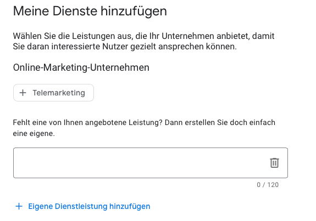Click middle of the custom Leistung input
The image size is (316, 221).
click(x=151, y=163)
